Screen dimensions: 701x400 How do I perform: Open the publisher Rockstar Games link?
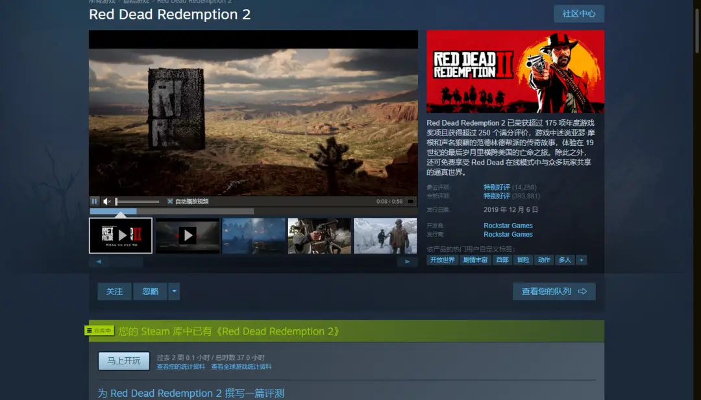(x=508, y=235)
